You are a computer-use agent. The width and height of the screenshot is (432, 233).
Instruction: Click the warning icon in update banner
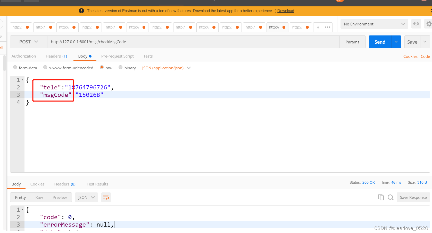pos(81,11)
